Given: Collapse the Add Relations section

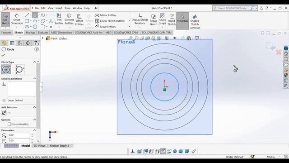Looking at the screenshot, I should (x=34, y=107).
